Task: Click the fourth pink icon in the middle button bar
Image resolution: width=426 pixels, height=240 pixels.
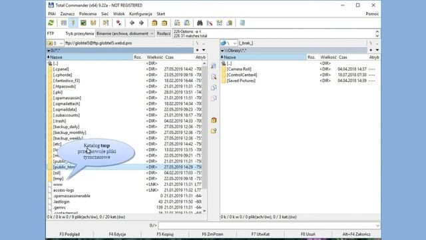Action: [x=214, y=98]
